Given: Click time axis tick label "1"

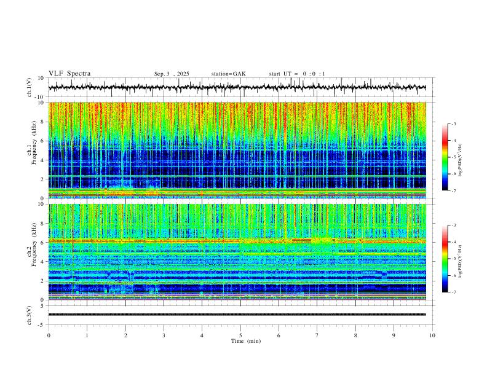Looking at the screenshot, I should pyautogui.click(x=87, y=335).
